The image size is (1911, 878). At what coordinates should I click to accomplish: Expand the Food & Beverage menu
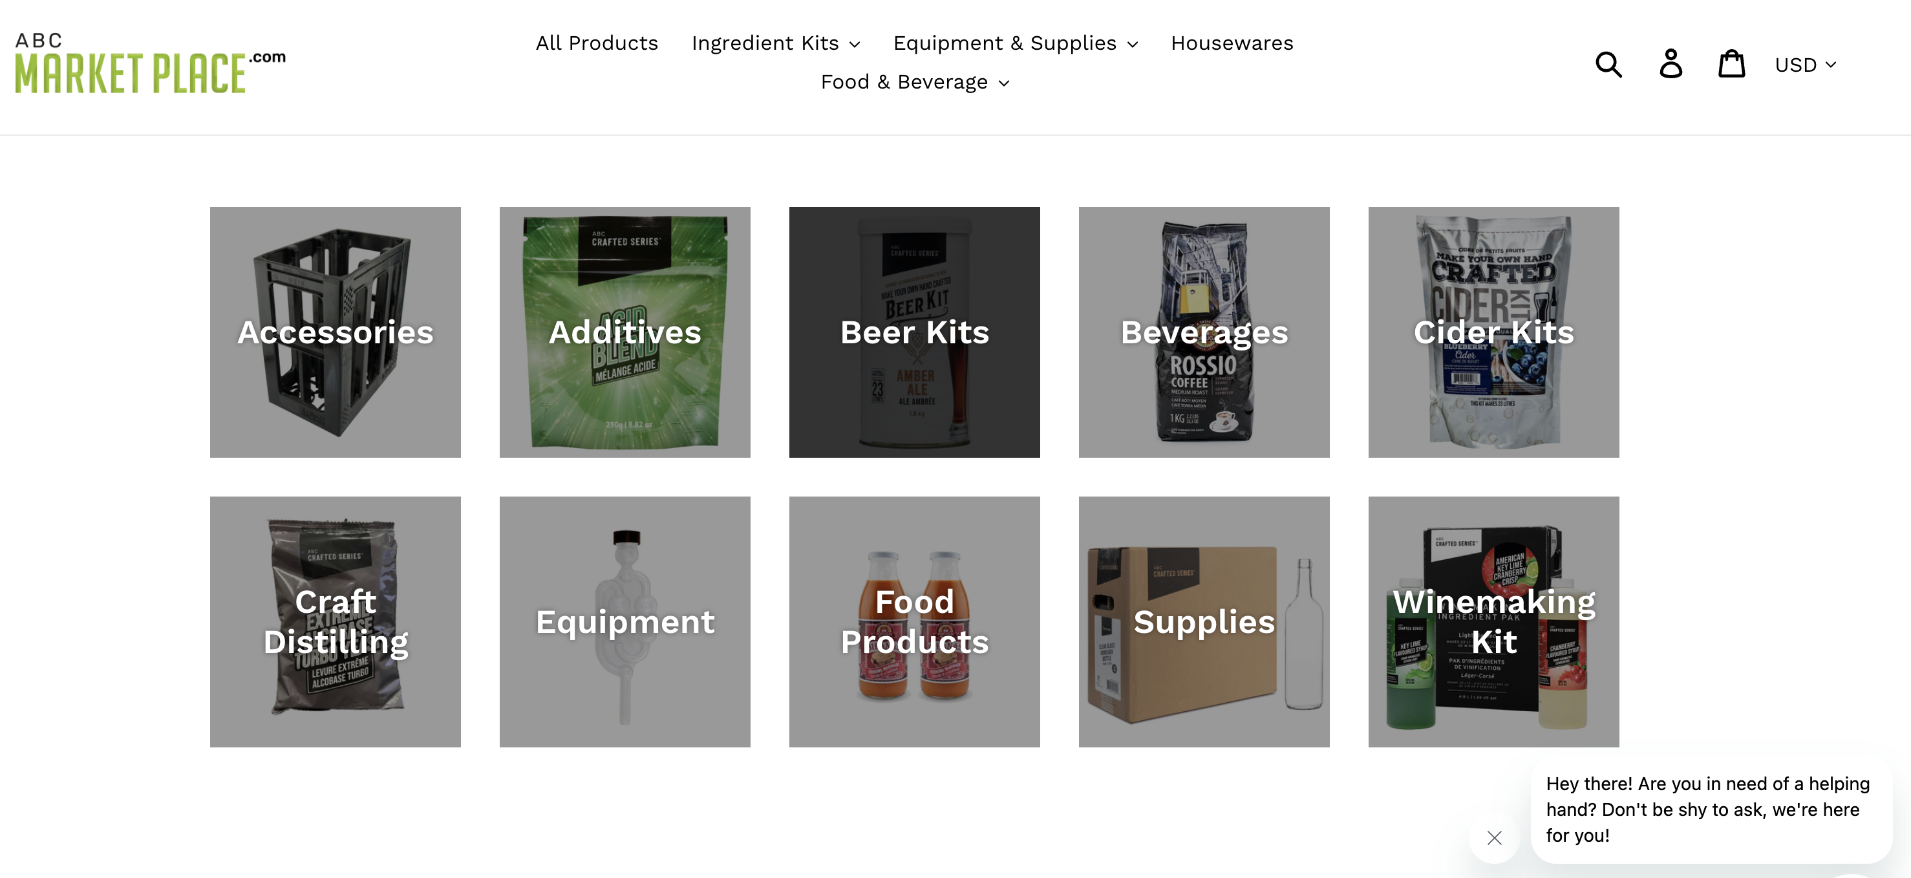tap(915, 81)
